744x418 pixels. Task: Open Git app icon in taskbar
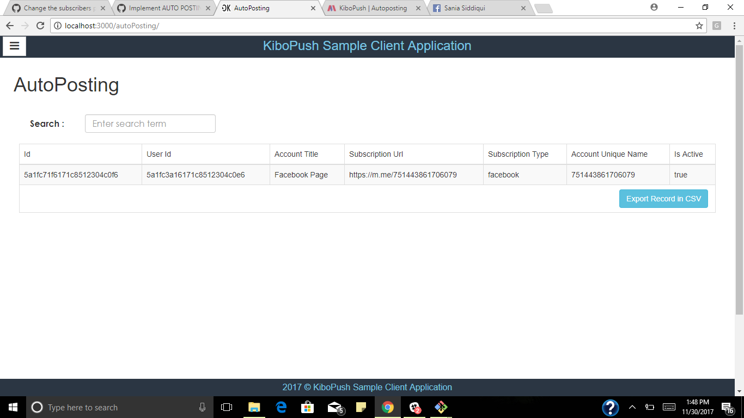(441, 407)
